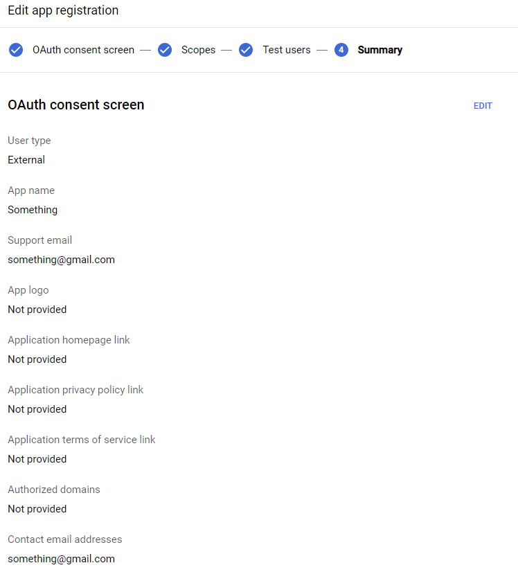
Task: Select the External user type value
Action: click(x=26, y=160)
